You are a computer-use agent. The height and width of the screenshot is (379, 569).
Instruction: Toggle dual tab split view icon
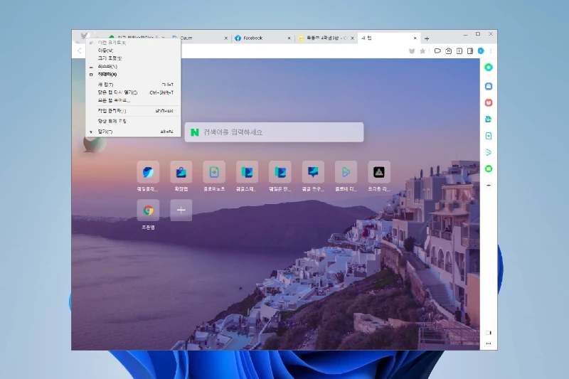tap(459, 51)
